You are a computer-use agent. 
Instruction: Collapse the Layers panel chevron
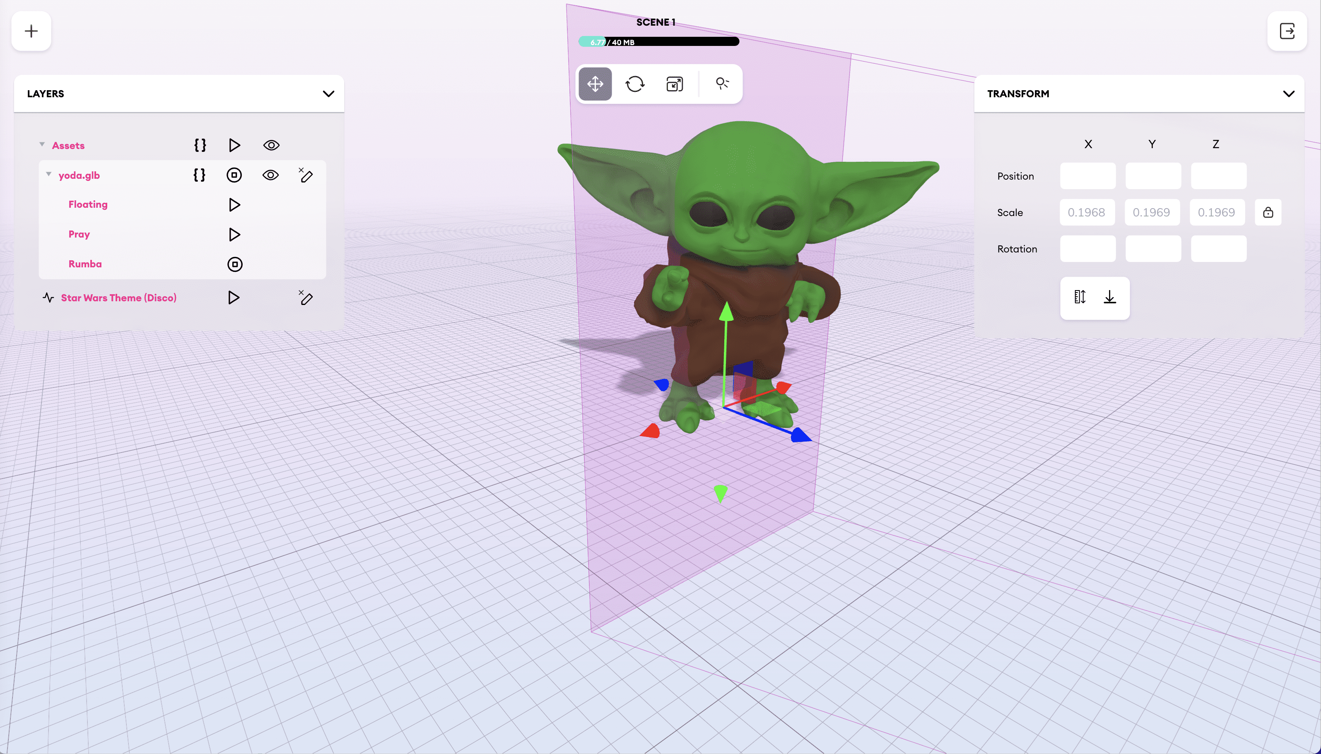click(x=328, y=94)
